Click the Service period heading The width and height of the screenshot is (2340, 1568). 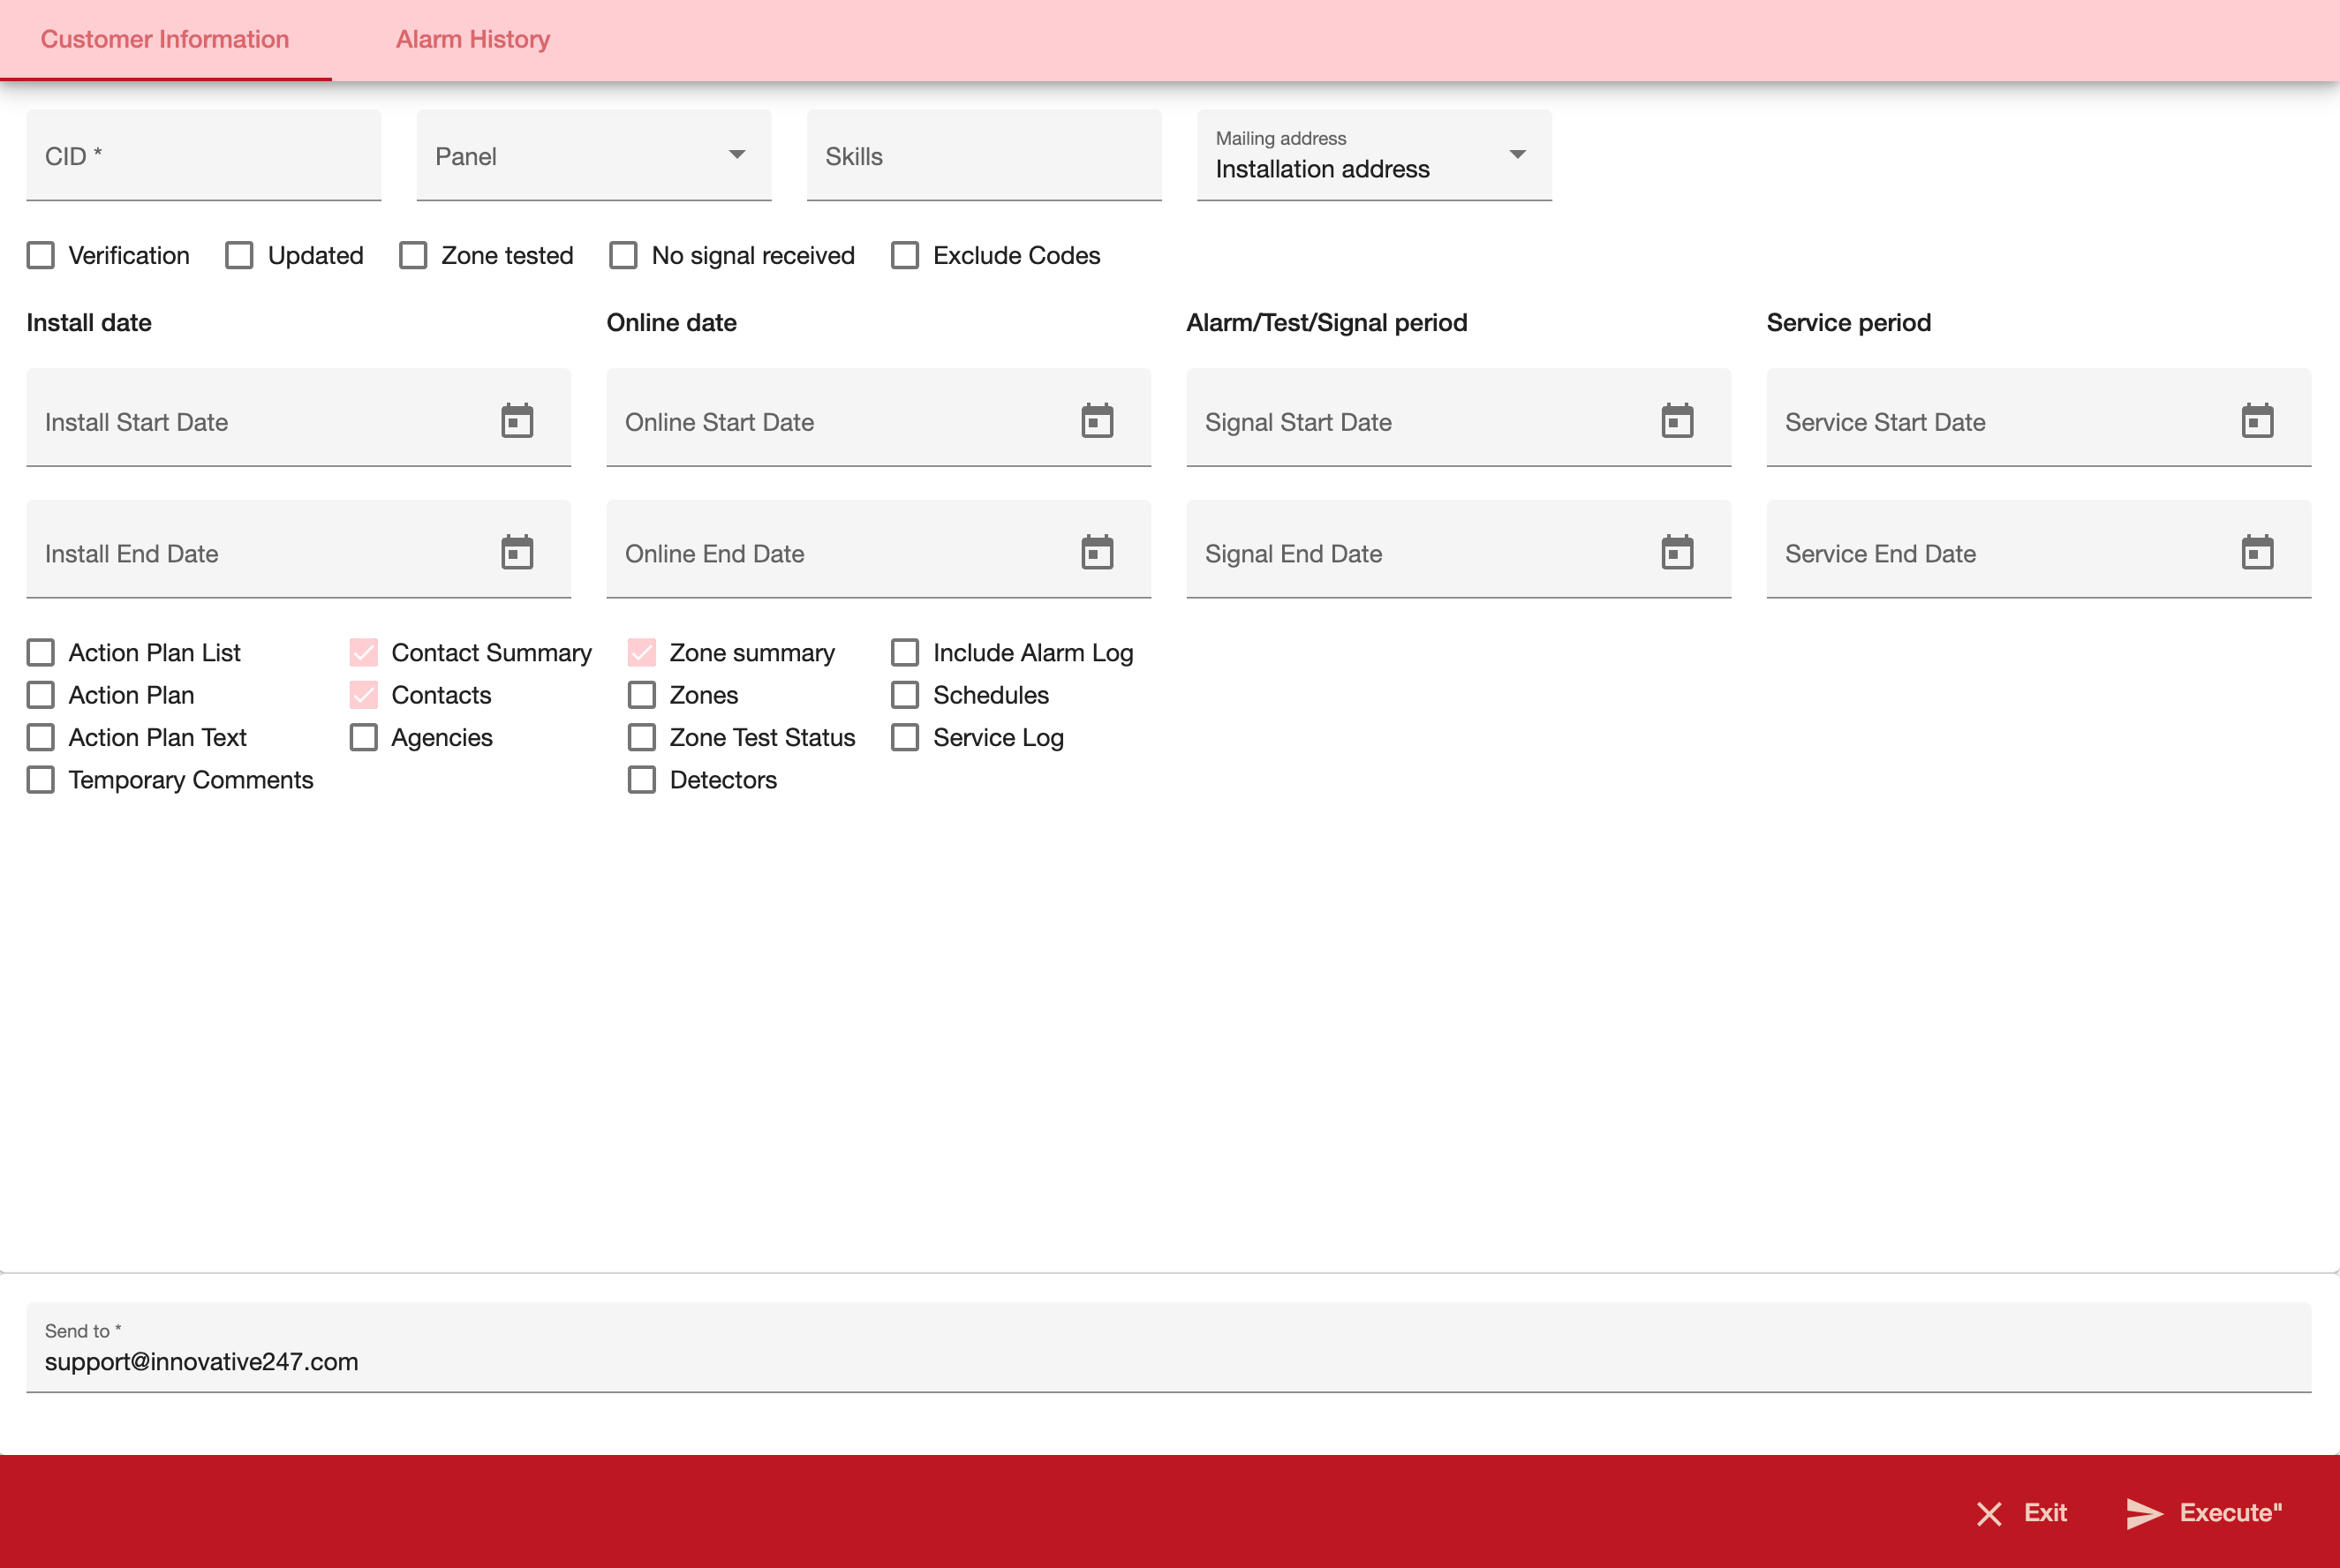(1849, 323)
